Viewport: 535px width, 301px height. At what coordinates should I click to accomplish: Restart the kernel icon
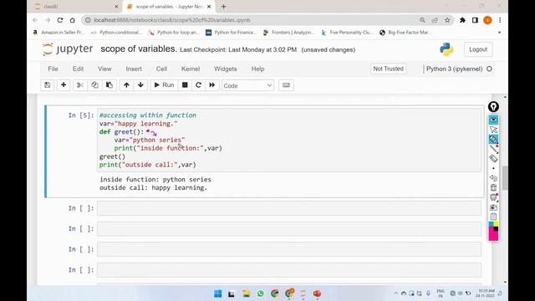[198, 85]
